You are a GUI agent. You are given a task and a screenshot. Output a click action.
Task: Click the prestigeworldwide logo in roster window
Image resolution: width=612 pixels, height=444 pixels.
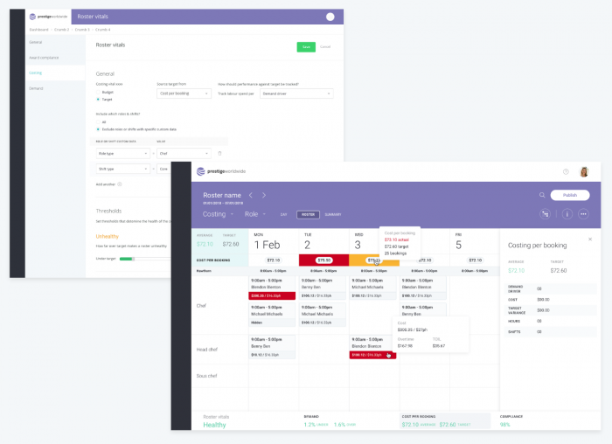221,171
